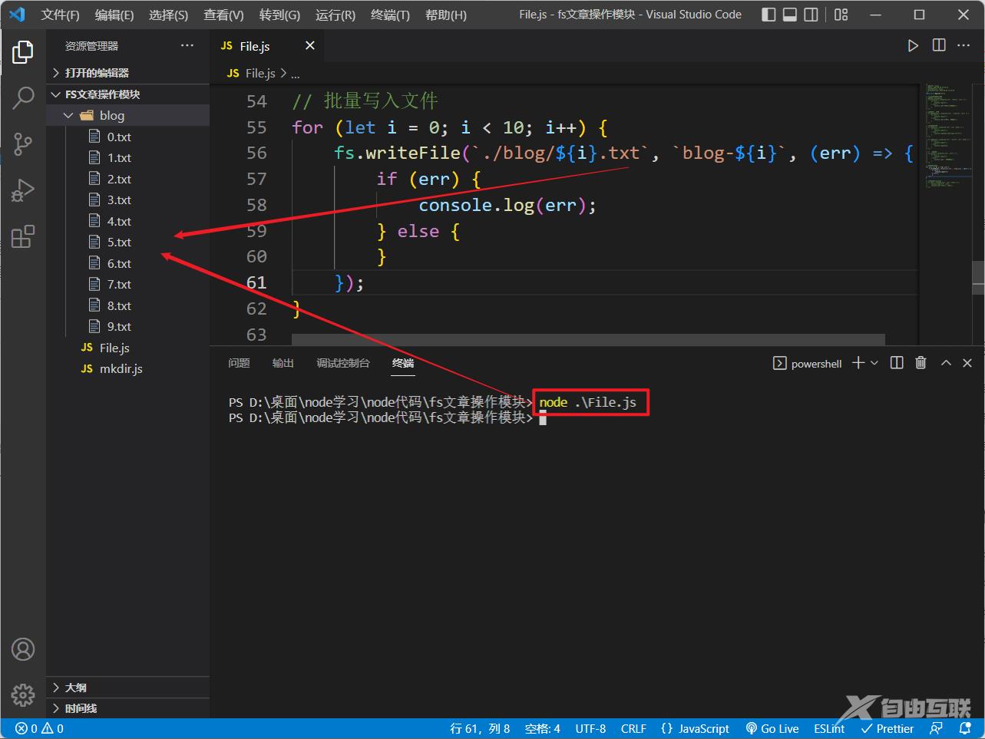Open Customize Layout icon
Image resolution: width=985 pixels, height=739 pixels.
coord(841,15)
